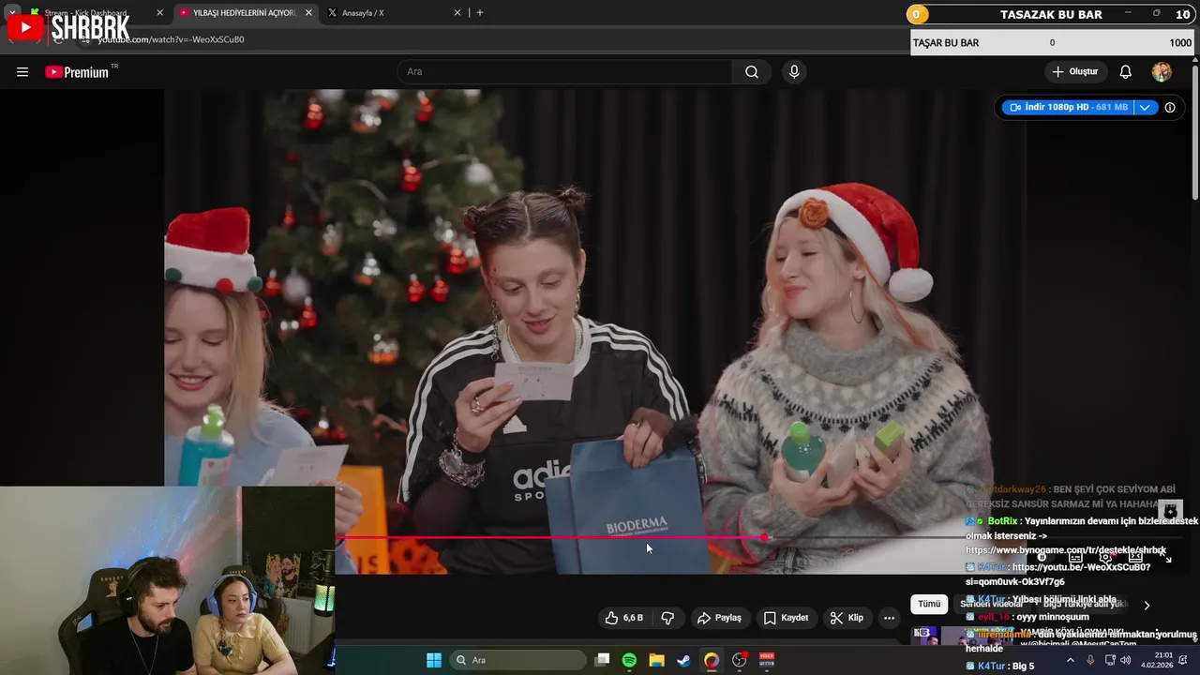Open OBS icon with red badge

coord(740,660)
